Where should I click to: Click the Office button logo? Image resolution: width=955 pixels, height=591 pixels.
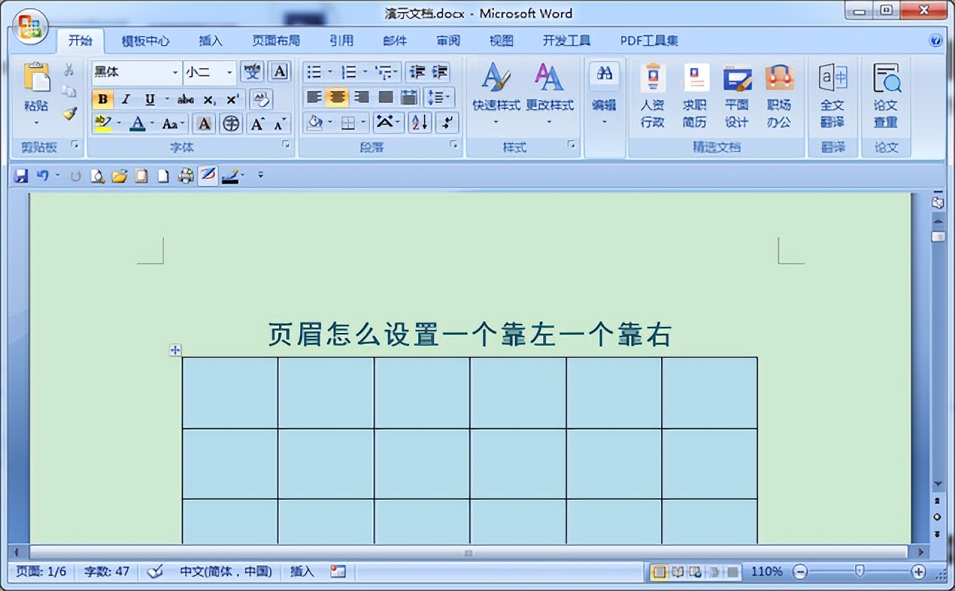click(x=30, y=28)
